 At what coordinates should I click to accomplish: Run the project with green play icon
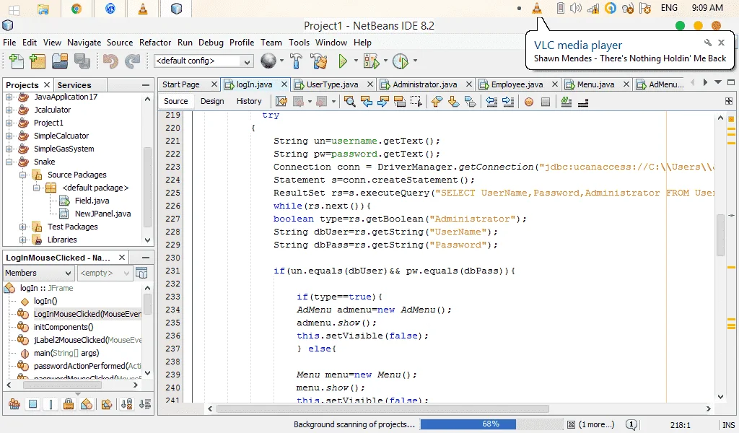click(343, 61)
